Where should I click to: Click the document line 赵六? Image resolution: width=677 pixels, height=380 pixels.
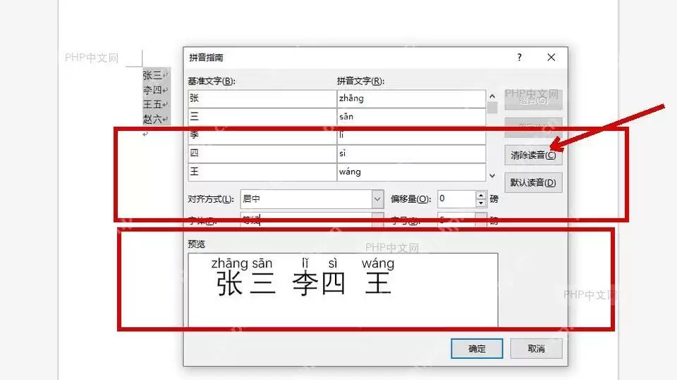[x=152, y=120]
